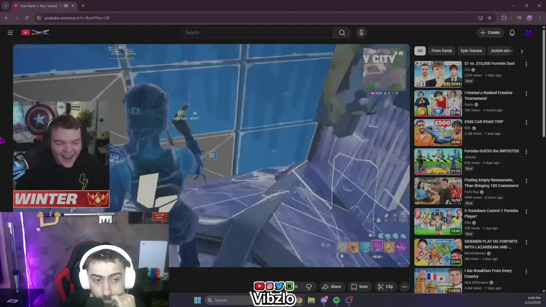Open 'Fortnite GUESS the IMPOSTER' thumbnail
Image resolution: width=546 pixels, height=307 pixels.
438,162
